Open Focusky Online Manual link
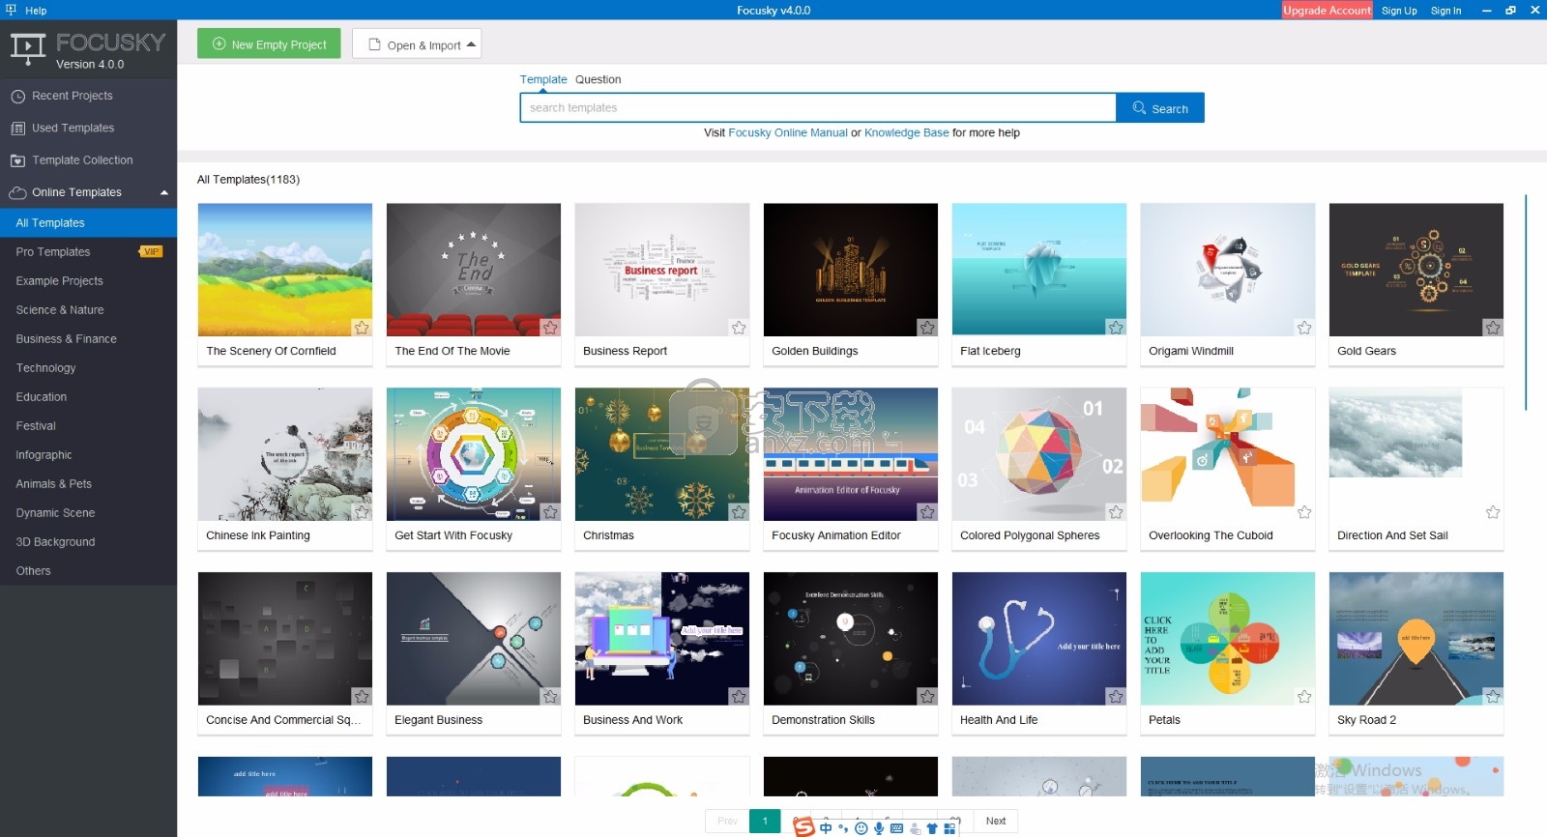The height and width of the screenshot is (837, 1547). tap(788, 132)
